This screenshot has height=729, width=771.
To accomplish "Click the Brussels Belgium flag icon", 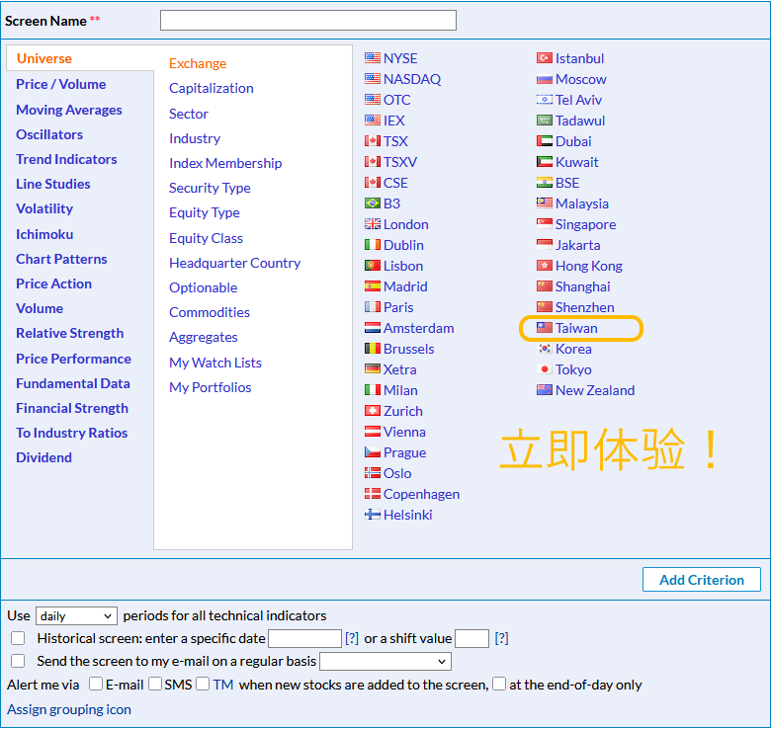I will pos(373,349).
